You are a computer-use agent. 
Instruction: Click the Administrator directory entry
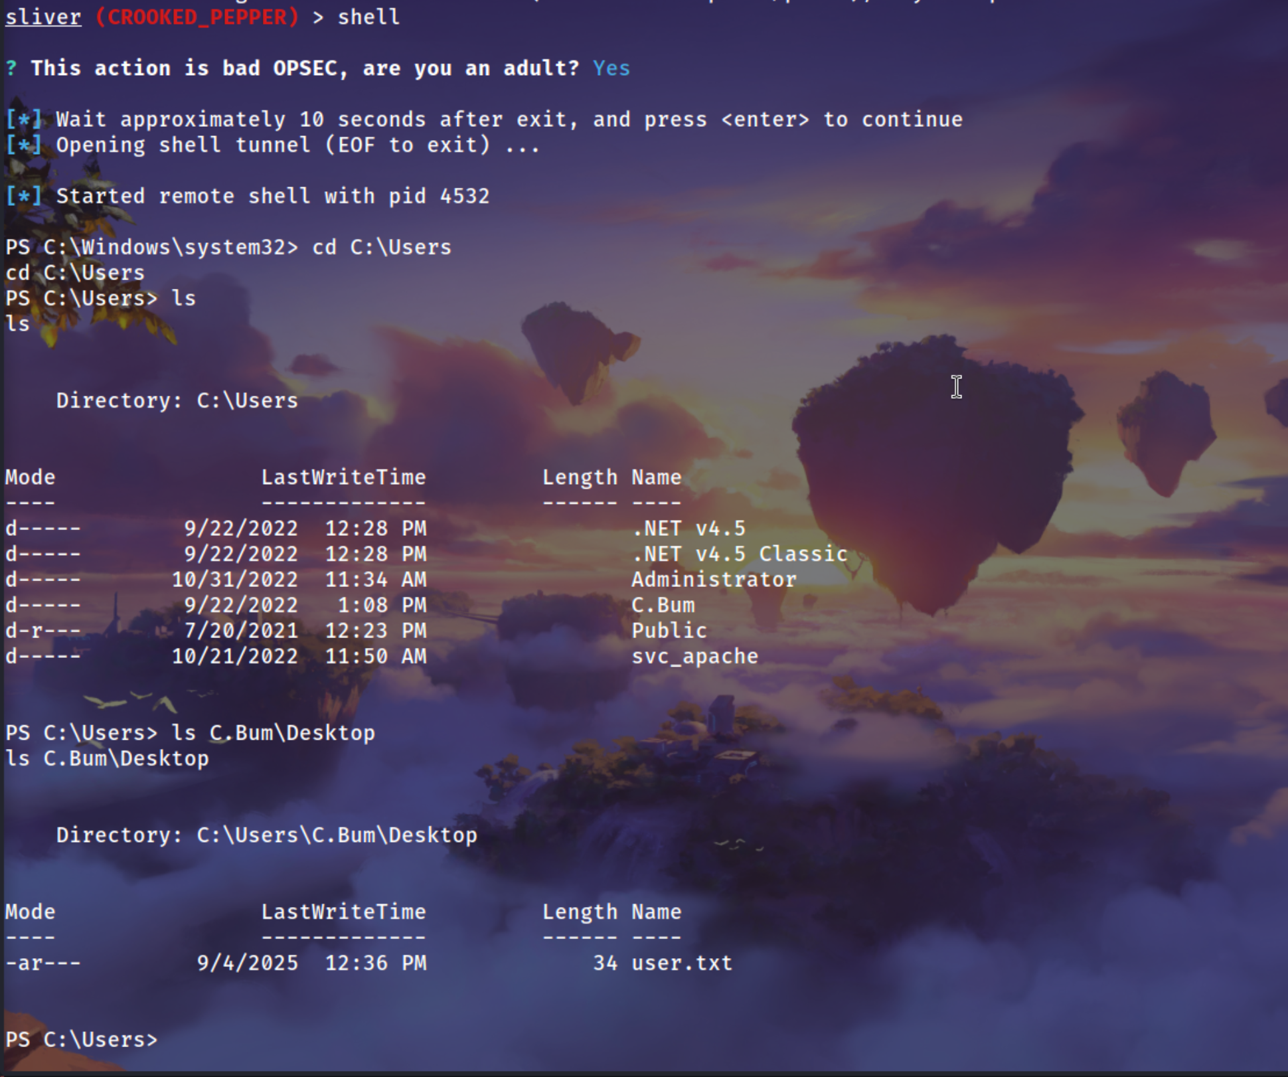click(713, 580)
